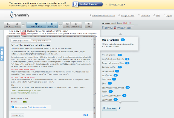The height and width of the screenshot is (118, 174).
Task: Open Manage Account
Action: (x=127, y=16)
